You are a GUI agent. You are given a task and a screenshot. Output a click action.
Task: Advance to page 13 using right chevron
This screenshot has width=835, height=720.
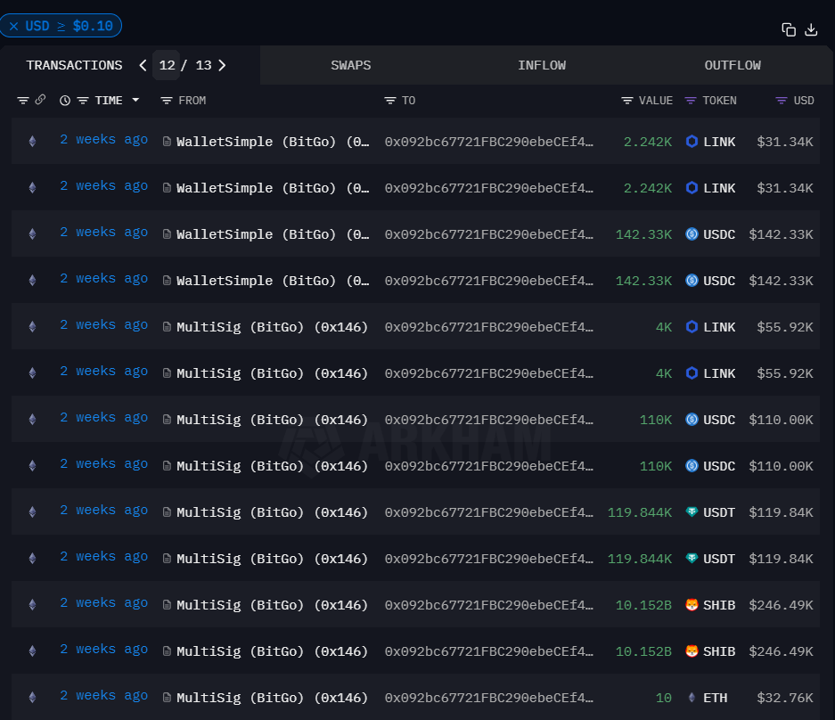tap(222, 64)
